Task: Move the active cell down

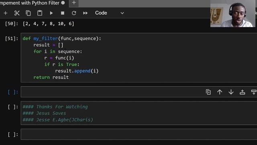Action: [231, 92]
